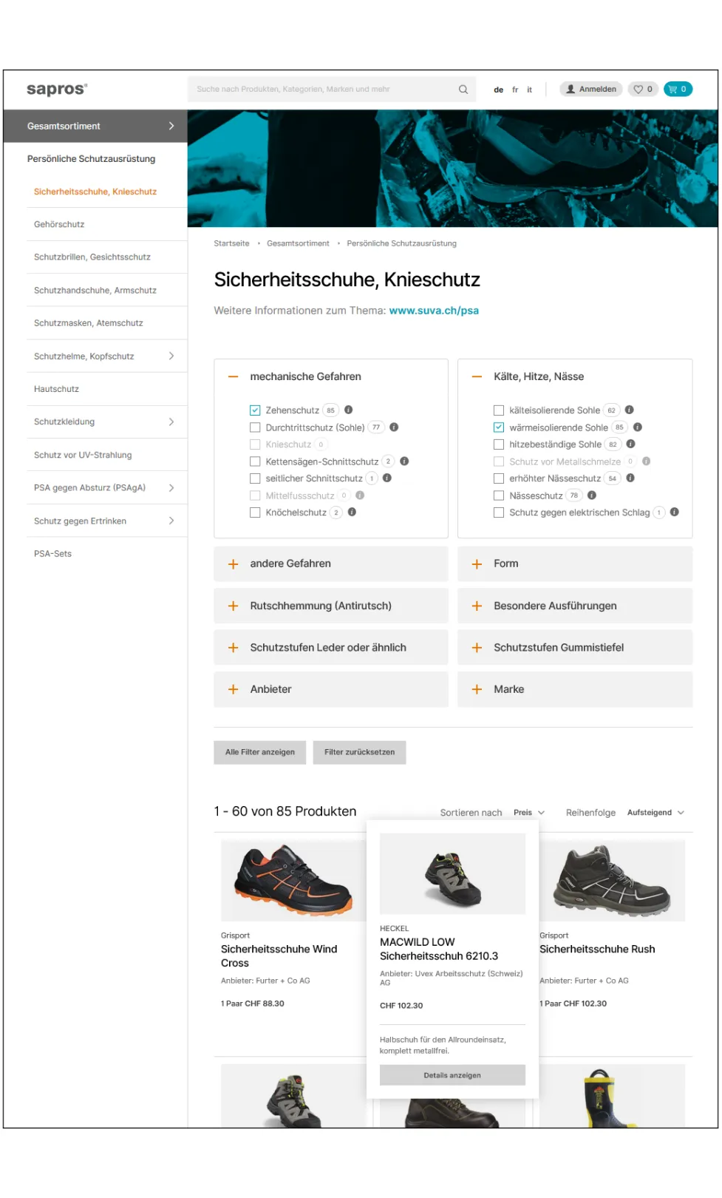Screen dimensions: 722x1198
Task: Collapse the Kälte, Hitze, Nässe group
Action: click(x=477, y=377)
